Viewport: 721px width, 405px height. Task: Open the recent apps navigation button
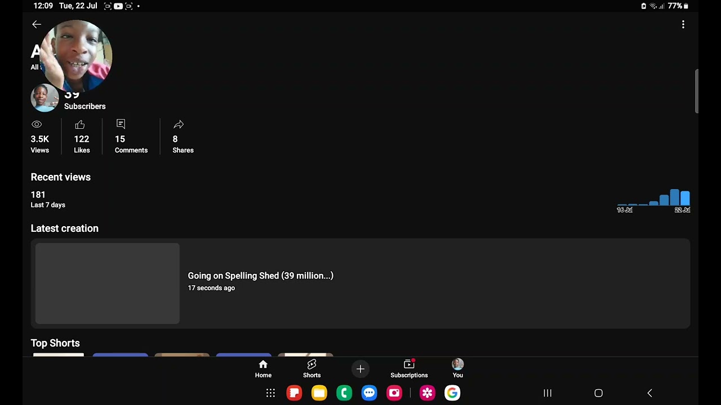click(x=548, y=393)
